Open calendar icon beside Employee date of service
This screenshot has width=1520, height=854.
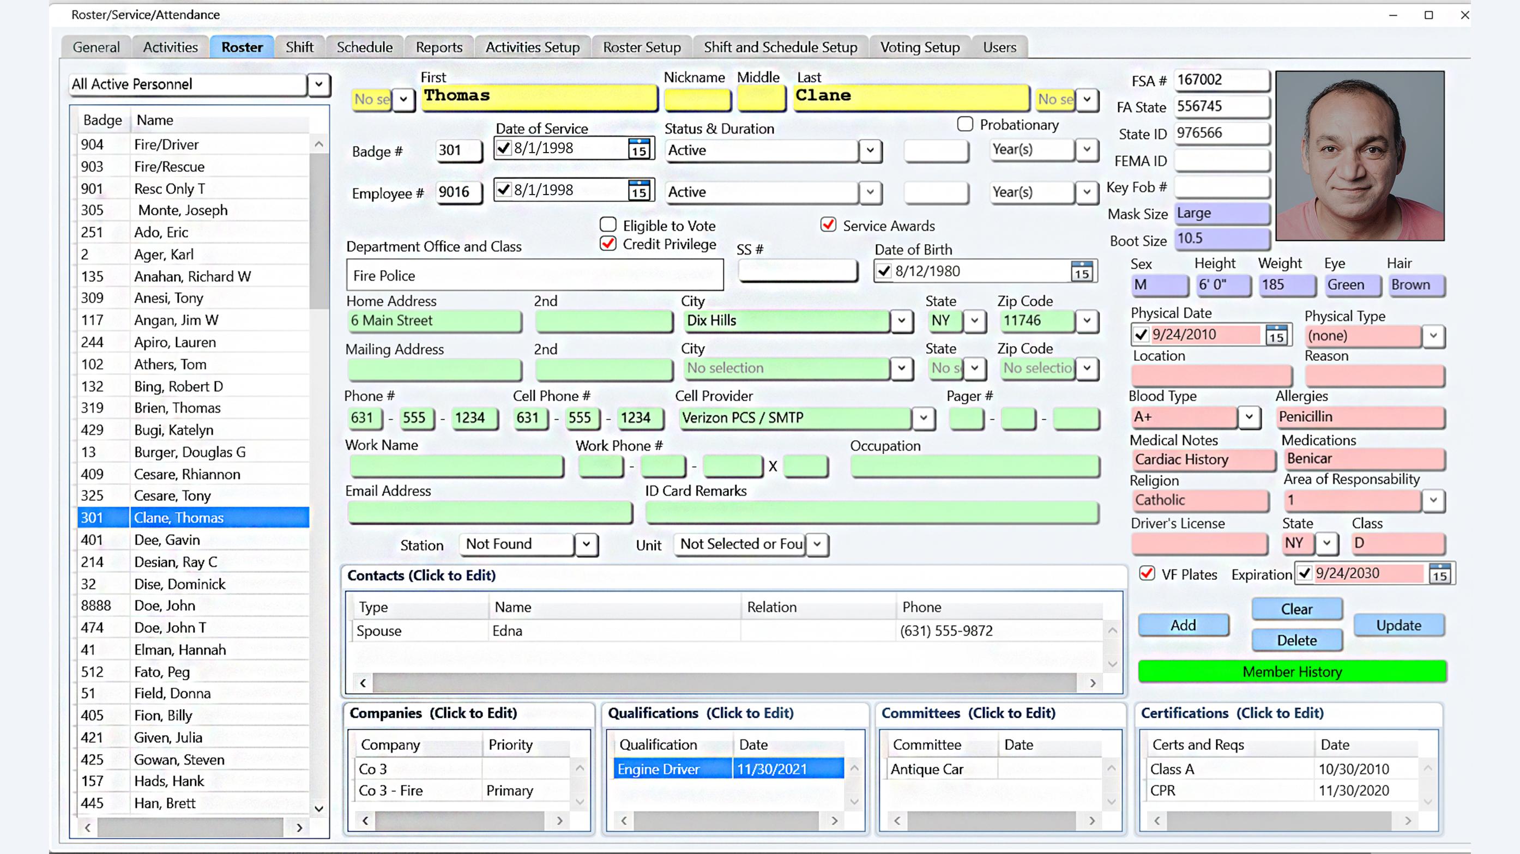639,191
